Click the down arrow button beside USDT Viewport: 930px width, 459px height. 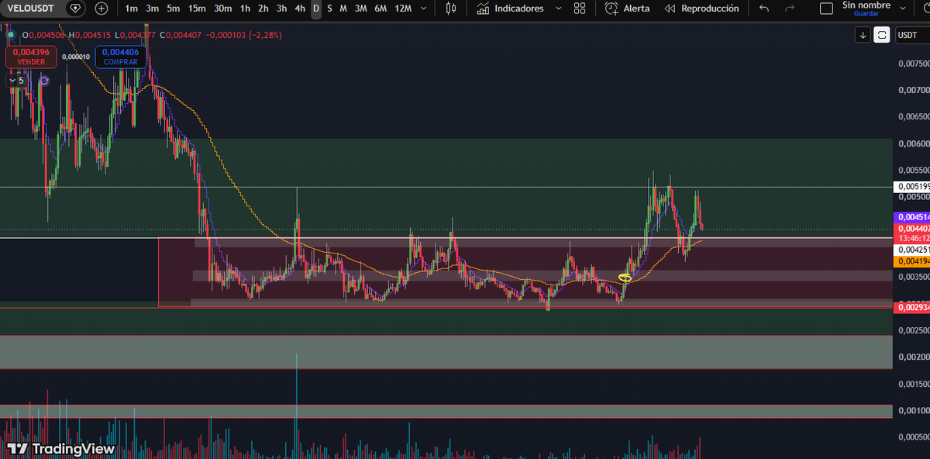pos(863,35)
